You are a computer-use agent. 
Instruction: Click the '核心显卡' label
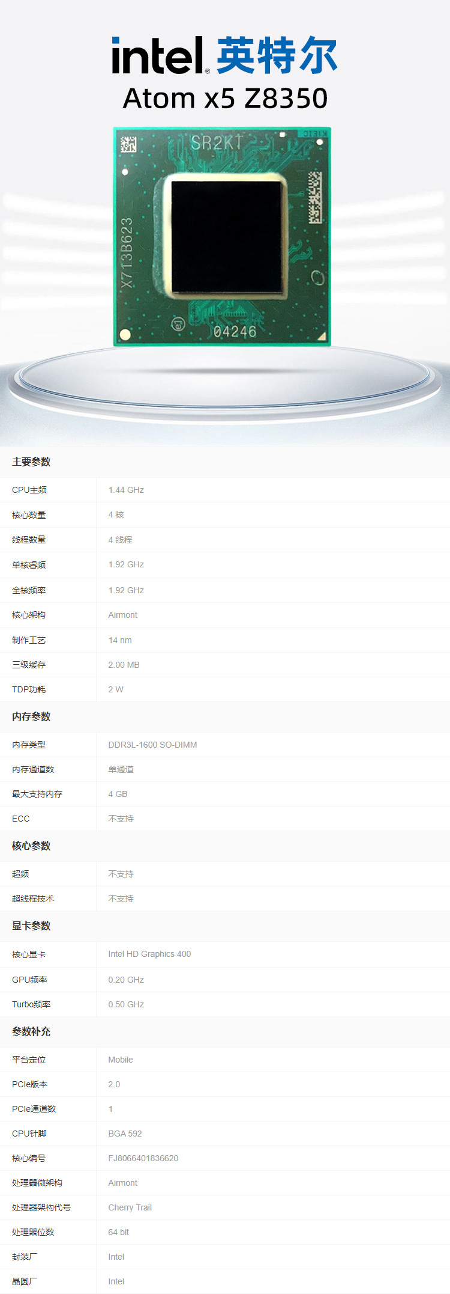(x=29, y=954)
